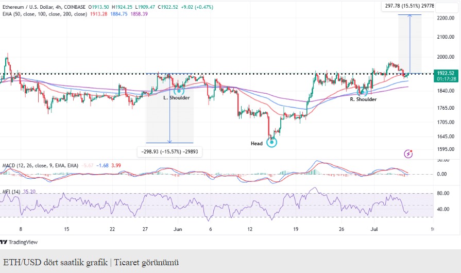
Task: Click the close value C1922.52 in header
Action: point(168,7)
